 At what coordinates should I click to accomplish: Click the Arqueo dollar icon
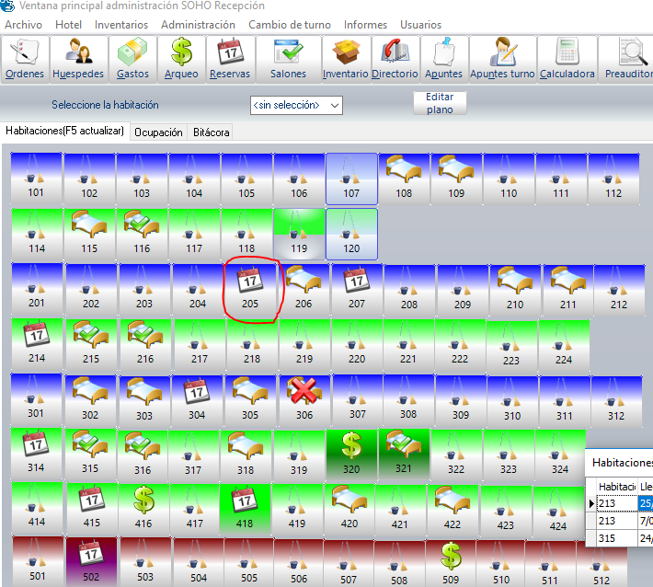tap(181, 58)
